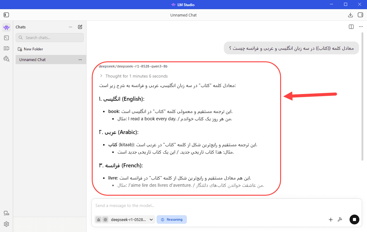Image resolution: width=367 pixels, height=232 pixels.
Task: Open the Discover models search icon
Action: pos(6,59)
